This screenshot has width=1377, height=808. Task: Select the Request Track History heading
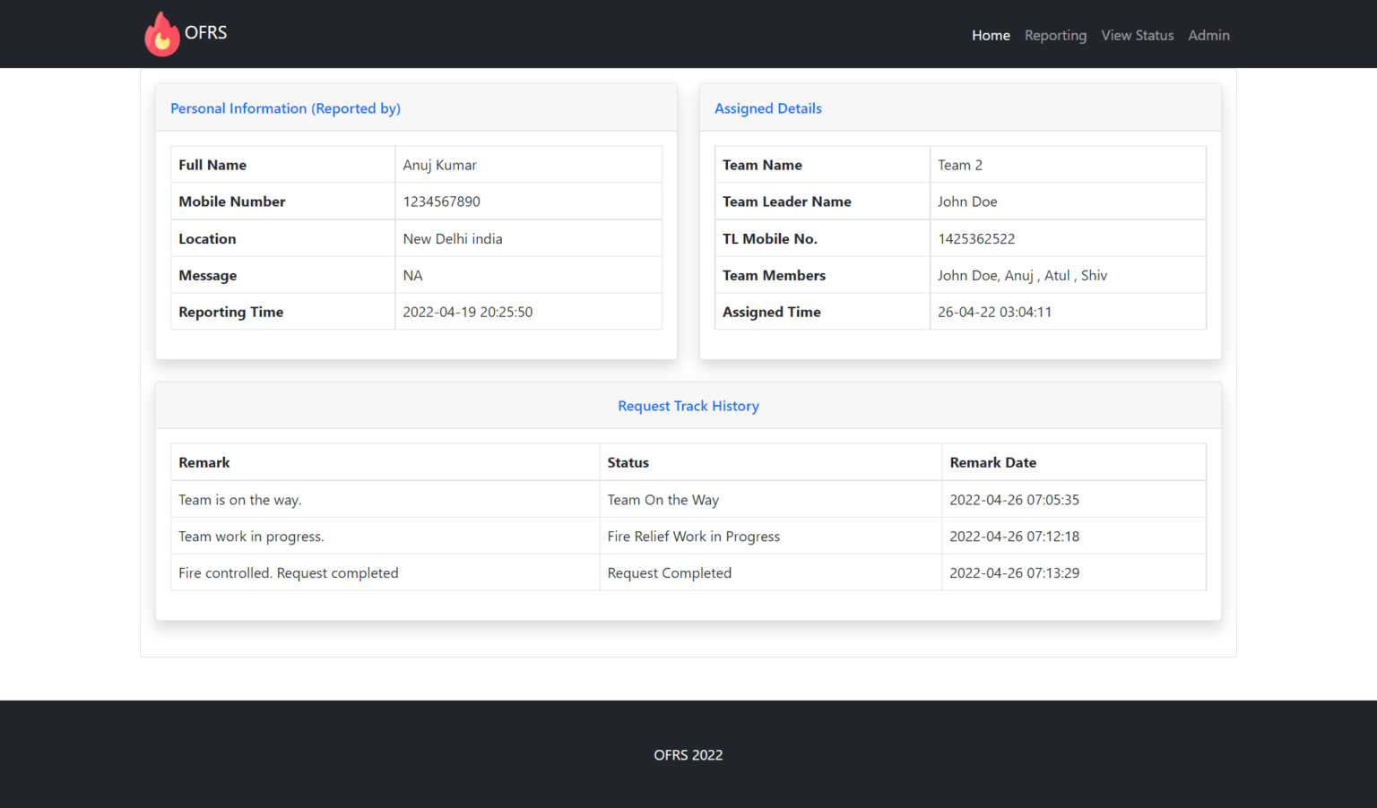click(x=688, y=406)
